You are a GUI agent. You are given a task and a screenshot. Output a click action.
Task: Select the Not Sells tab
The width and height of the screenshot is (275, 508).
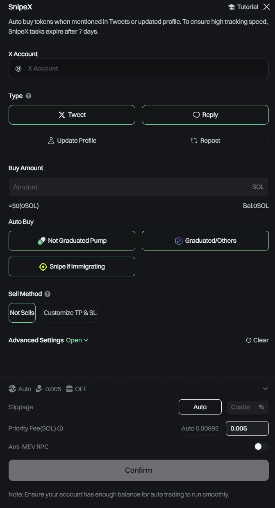[x=22, y=313]
